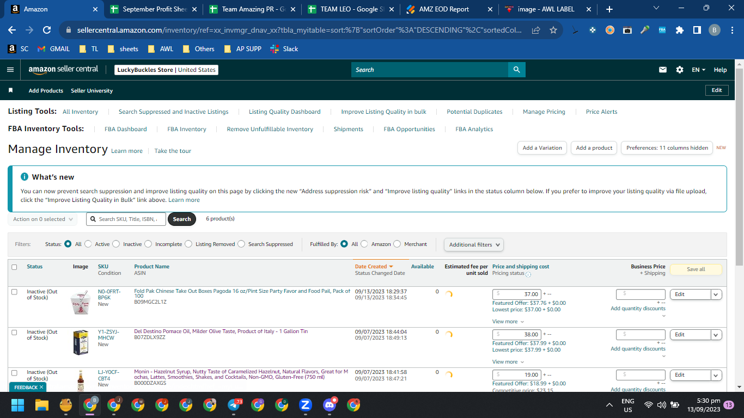
Task: Switch to the TEAM LEO Google Sheets tab
Action: click(x=350, y=9)
